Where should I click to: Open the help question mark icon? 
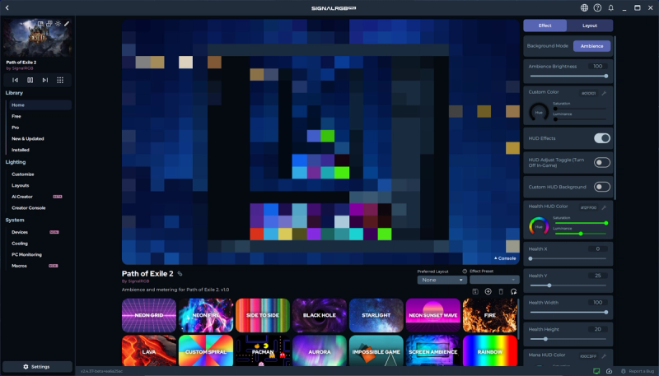click(x=597, y=7)
